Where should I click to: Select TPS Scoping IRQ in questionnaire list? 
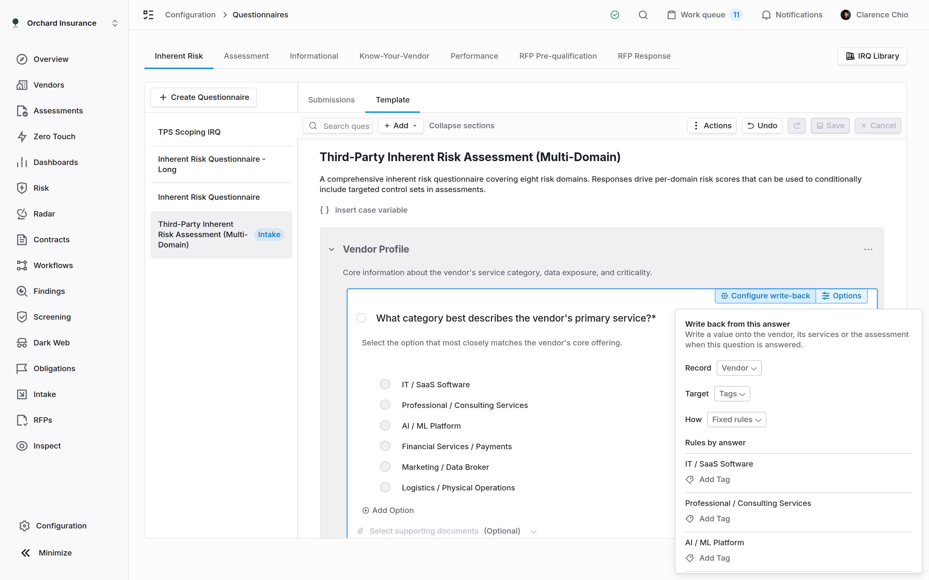[x=221, y=132]
